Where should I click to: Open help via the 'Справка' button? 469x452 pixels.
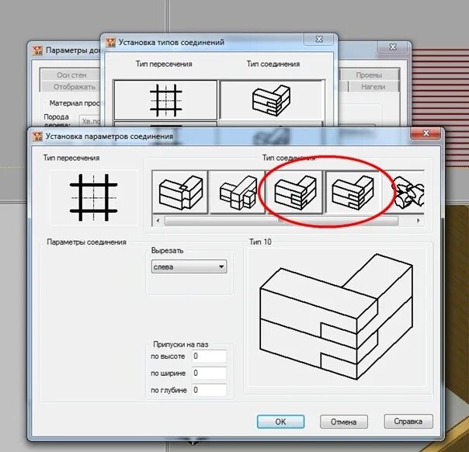pyautogui.click(x=408, y=421)
